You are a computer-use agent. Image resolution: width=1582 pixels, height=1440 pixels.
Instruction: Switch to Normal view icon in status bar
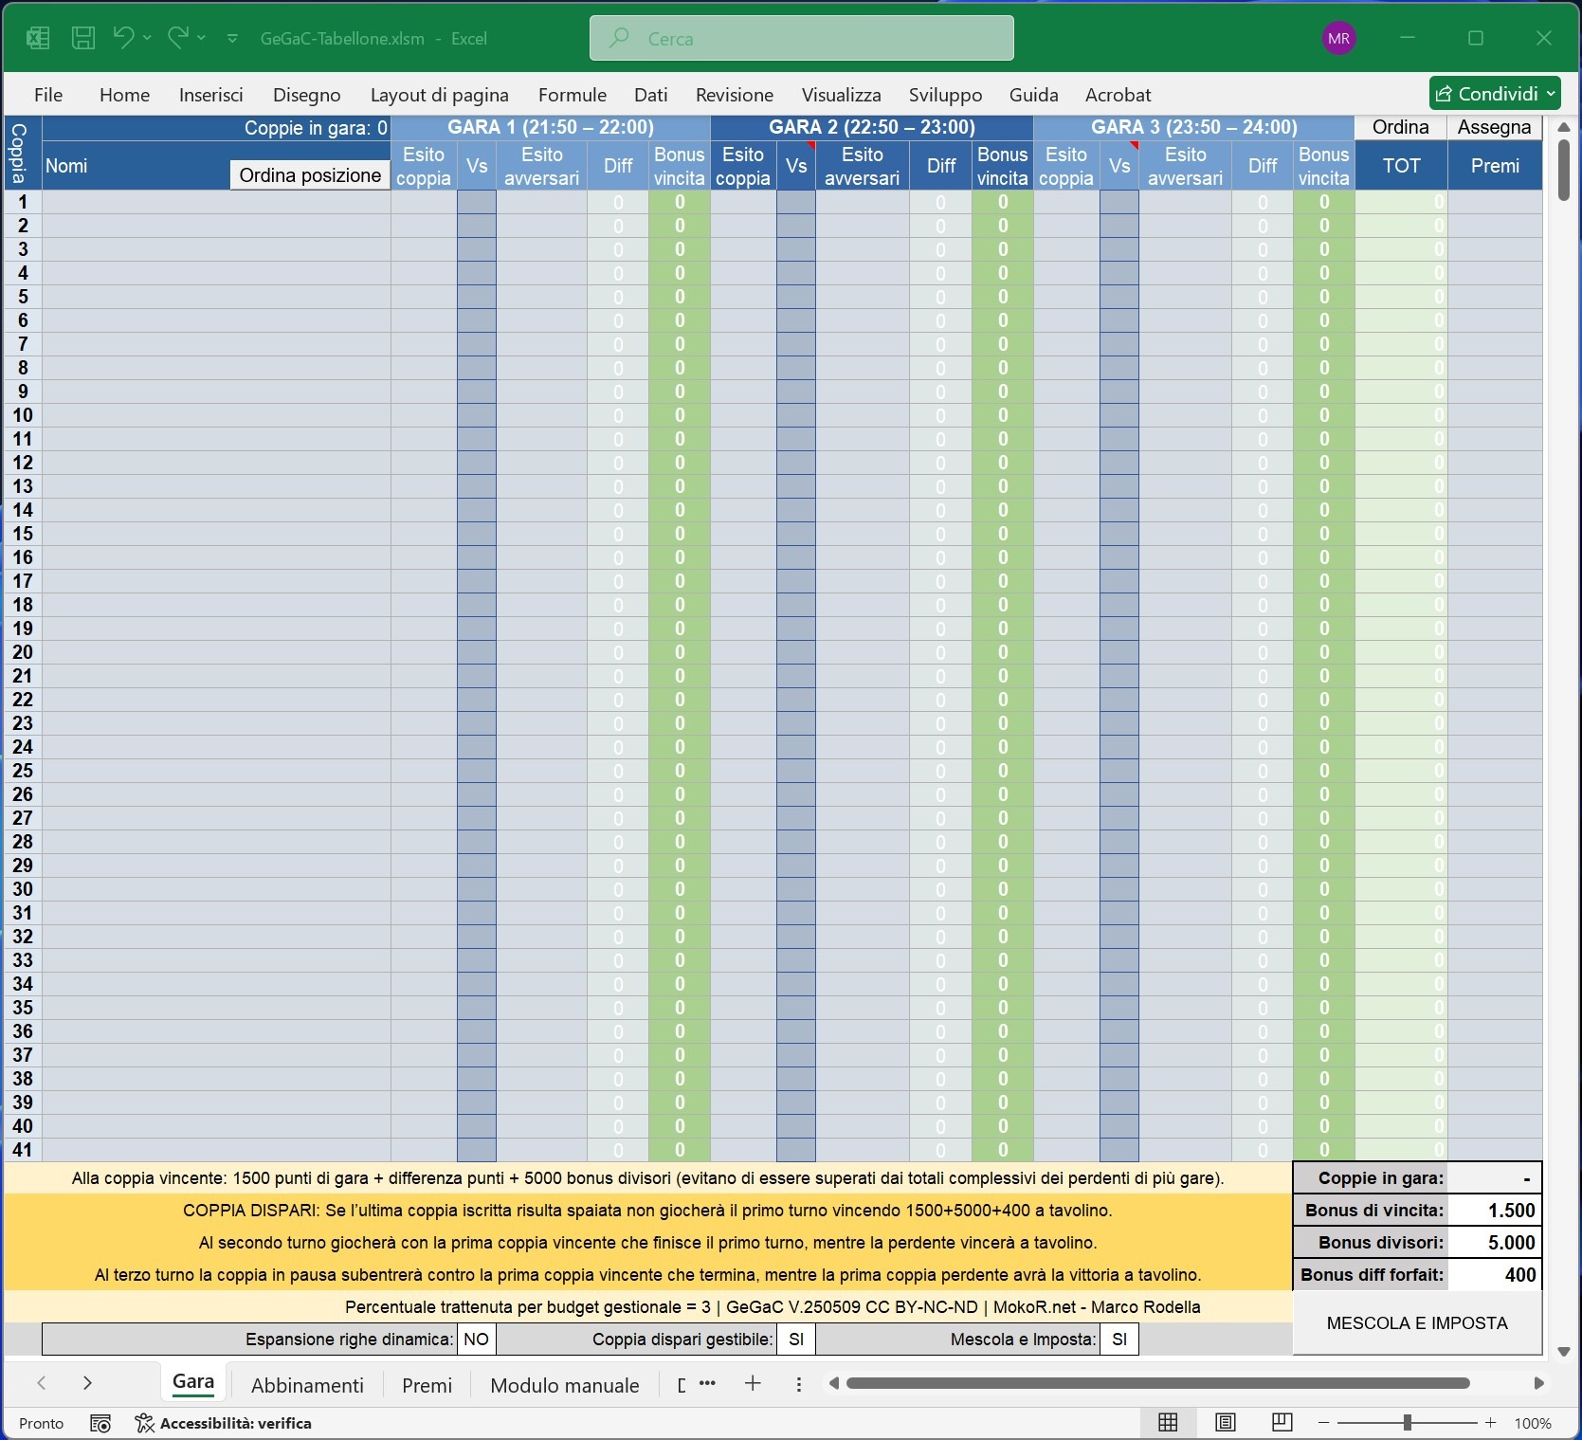[1168, 1422]
